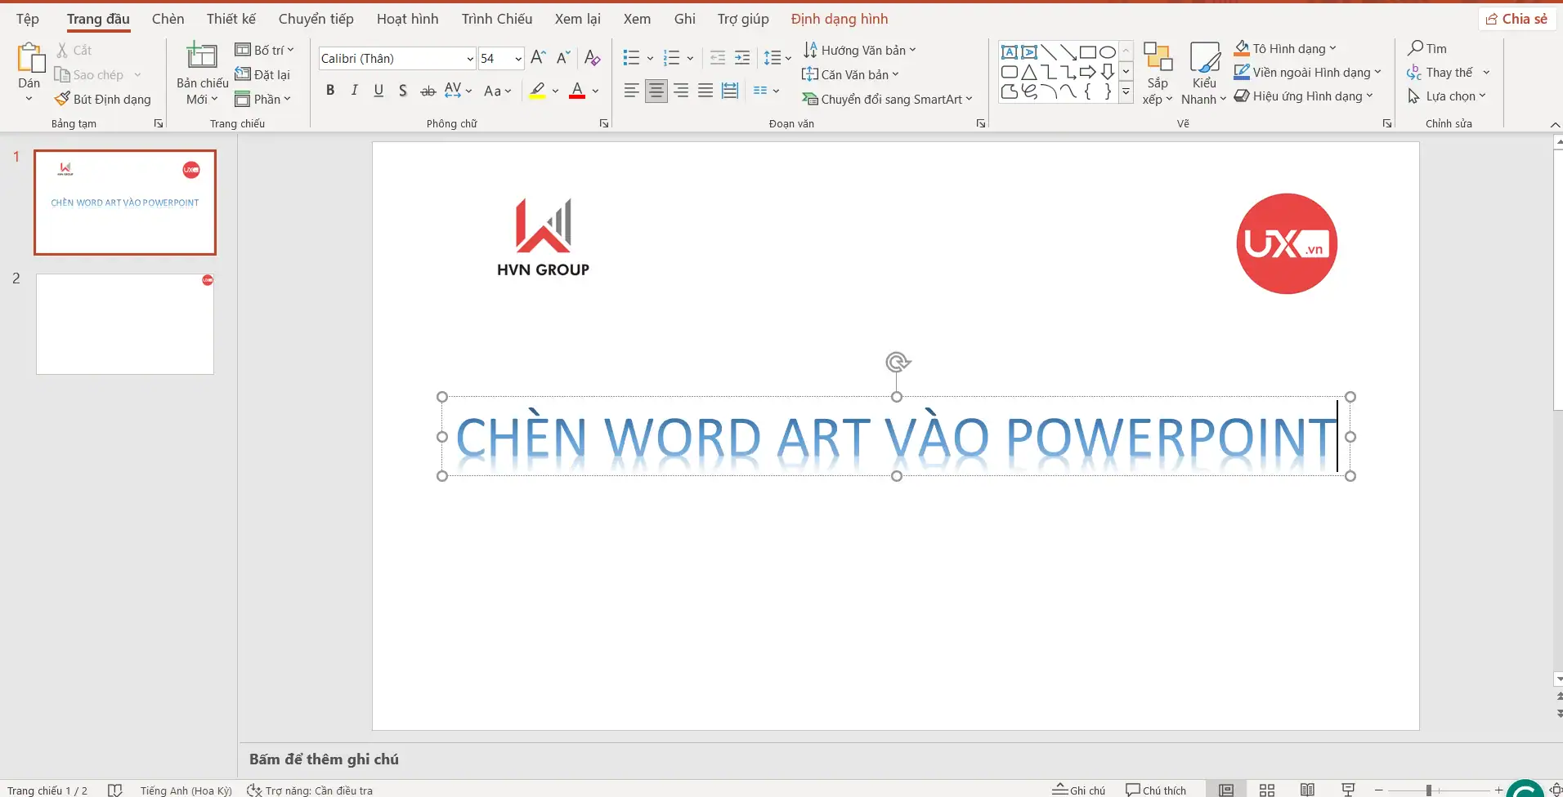Toggle italic formatting
Screen dimensions: 1563x797
(353, 90)
